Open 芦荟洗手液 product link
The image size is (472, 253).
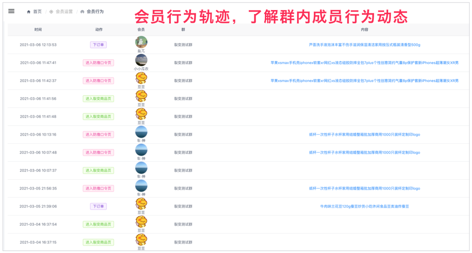(364, 45)
